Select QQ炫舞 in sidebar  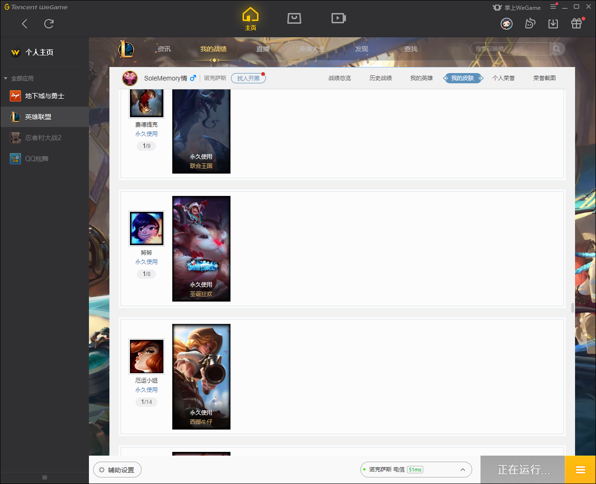(45, 159)
